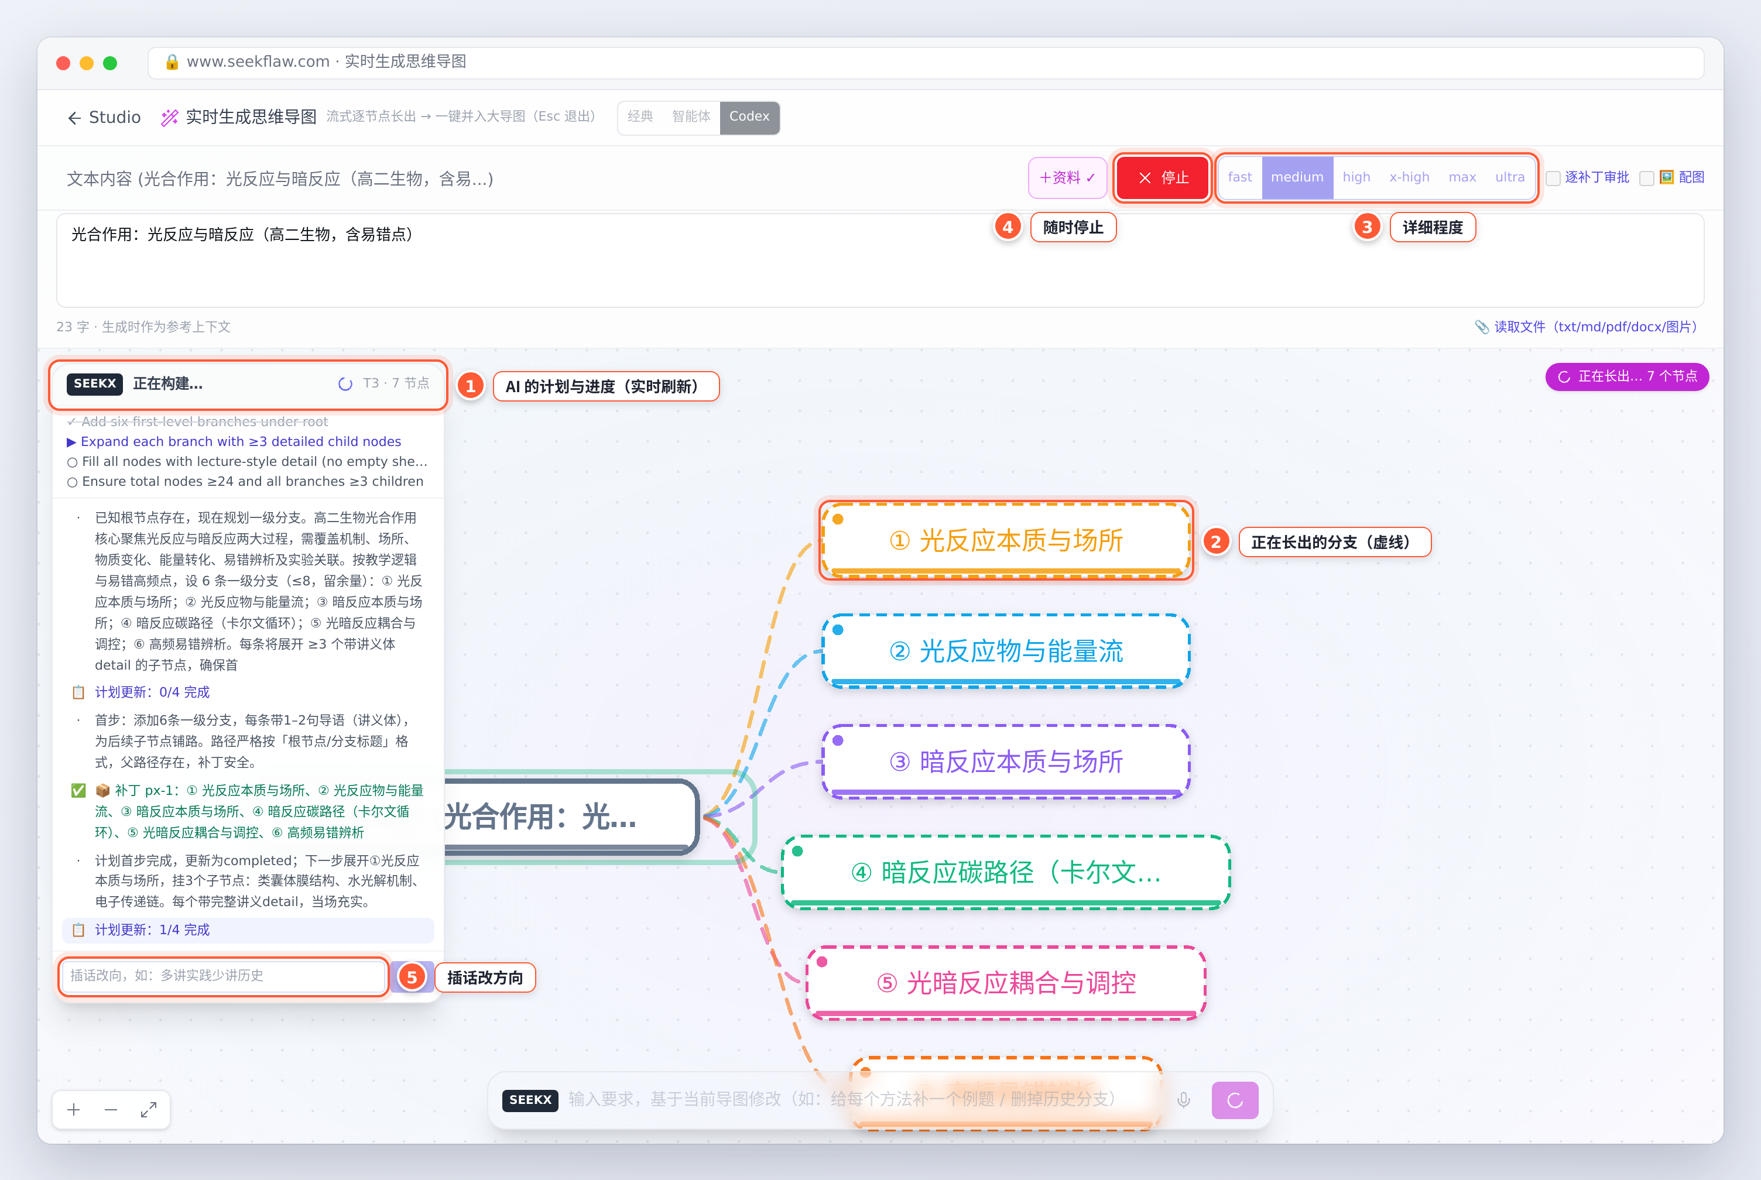Select the medium detail level
Viewport: 1761px width, 1180px height.
click(1297, 177)
